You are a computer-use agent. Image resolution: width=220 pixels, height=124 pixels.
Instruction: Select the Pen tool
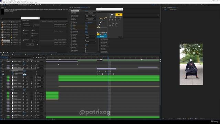coord(26,5)
